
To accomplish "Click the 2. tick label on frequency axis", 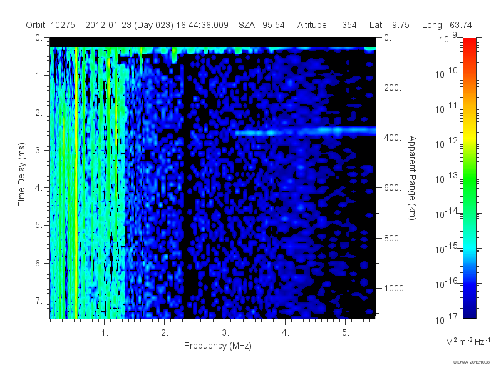I will click(x=165, y=333).
